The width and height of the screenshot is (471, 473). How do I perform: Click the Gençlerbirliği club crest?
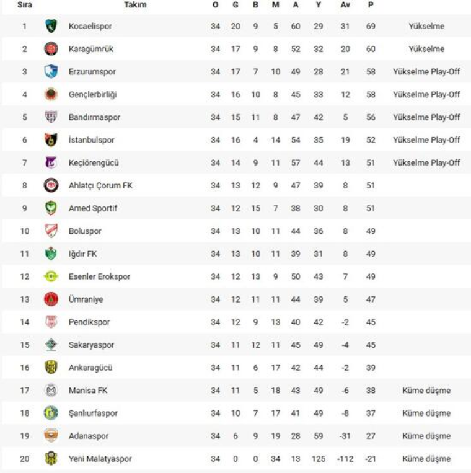(x=51, y=94)
